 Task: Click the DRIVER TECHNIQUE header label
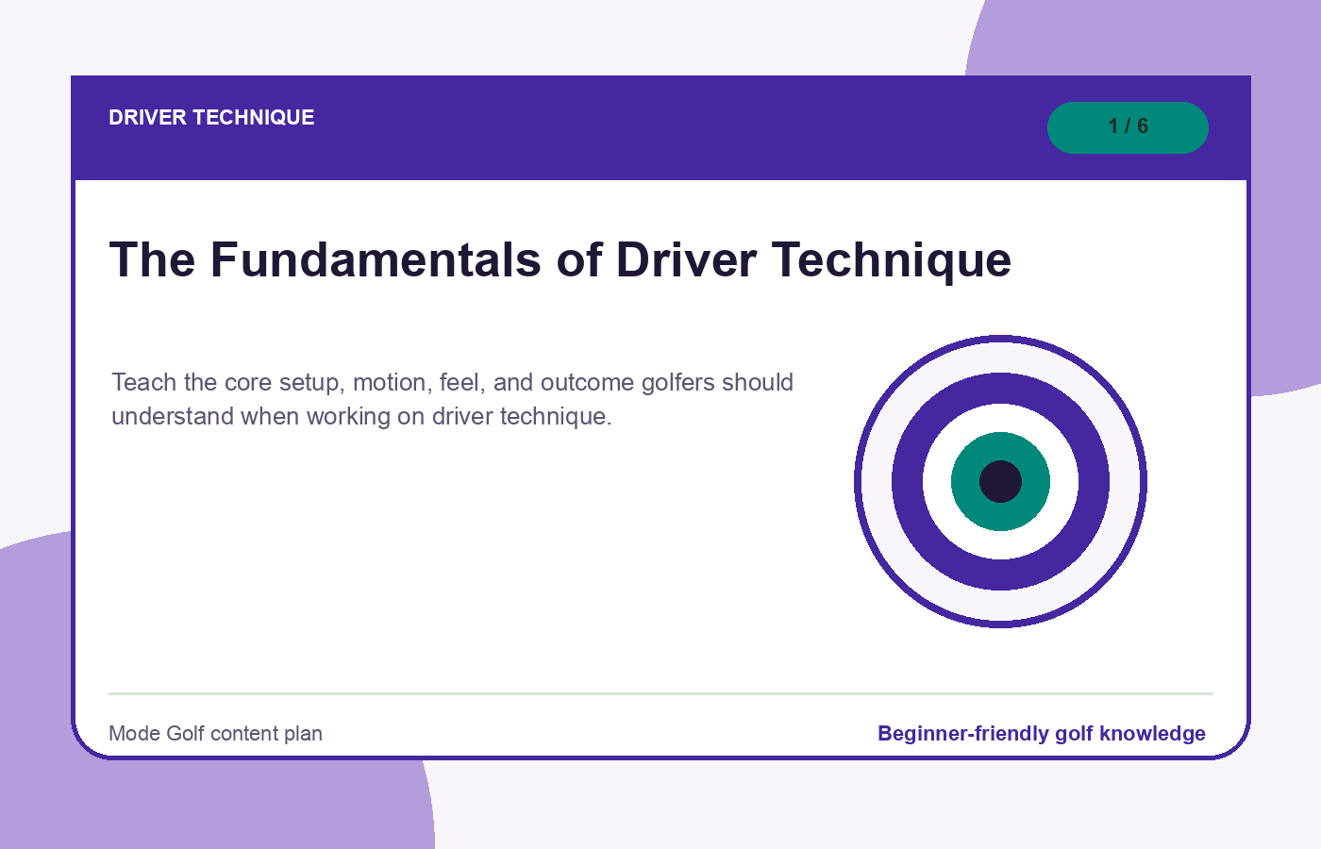[x=211, y=118]
